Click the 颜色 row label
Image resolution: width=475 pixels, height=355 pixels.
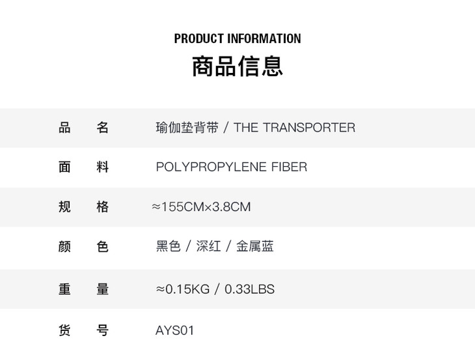tap(83, 247)
